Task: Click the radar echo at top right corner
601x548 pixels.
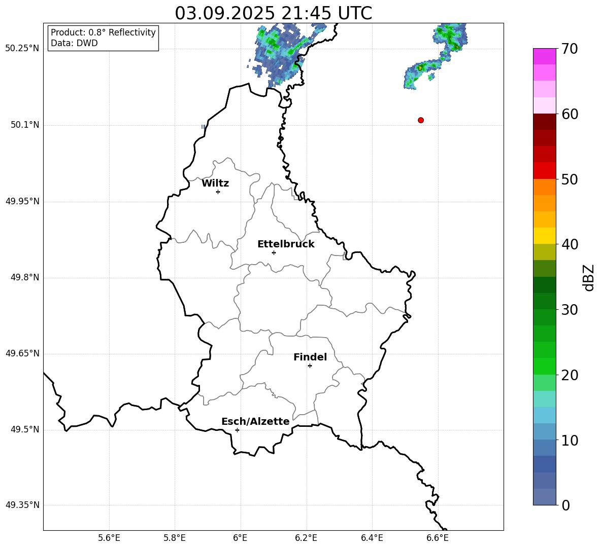Action: point(437,55)
